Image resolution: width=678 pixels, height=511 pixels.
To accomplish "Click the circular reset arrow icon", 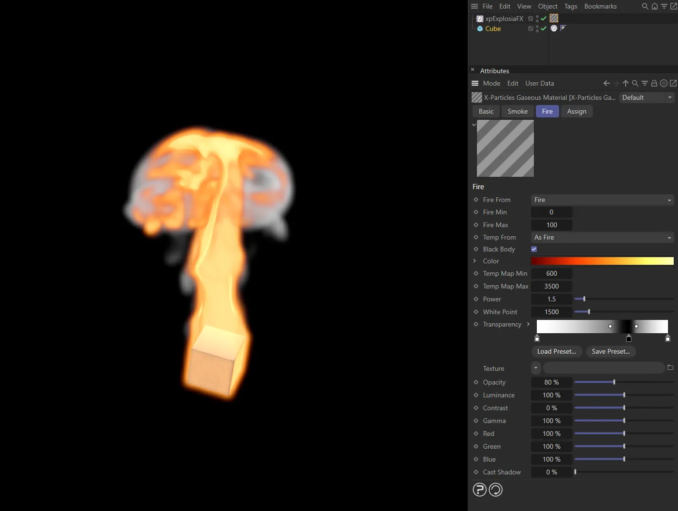I will pyautogui.click(x=495, y=490).
